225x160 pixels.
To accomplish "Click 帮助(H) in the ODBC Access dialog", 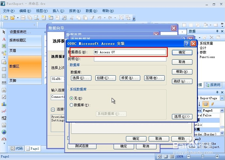I will (182, 72).
